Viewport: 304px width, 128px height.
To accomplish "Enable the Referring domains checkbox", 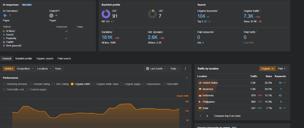I will pyautogui.click(x=4, y=84).
